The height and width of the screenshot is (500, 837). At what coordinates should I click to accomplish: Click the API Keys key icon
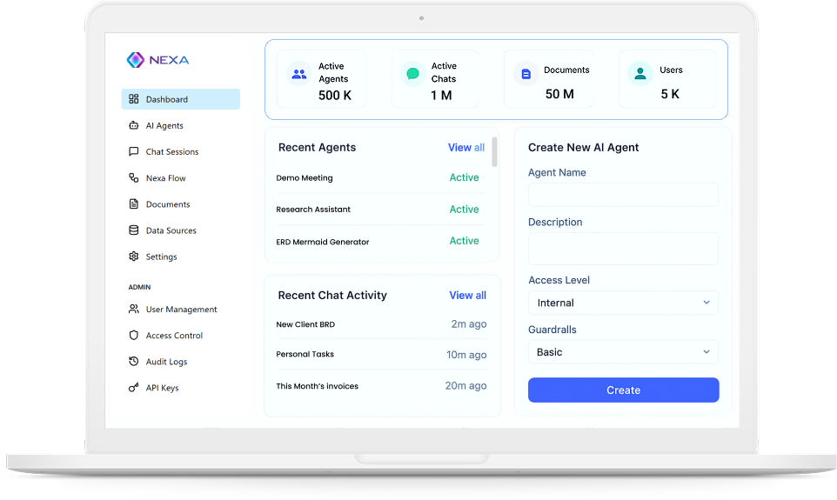133,388
